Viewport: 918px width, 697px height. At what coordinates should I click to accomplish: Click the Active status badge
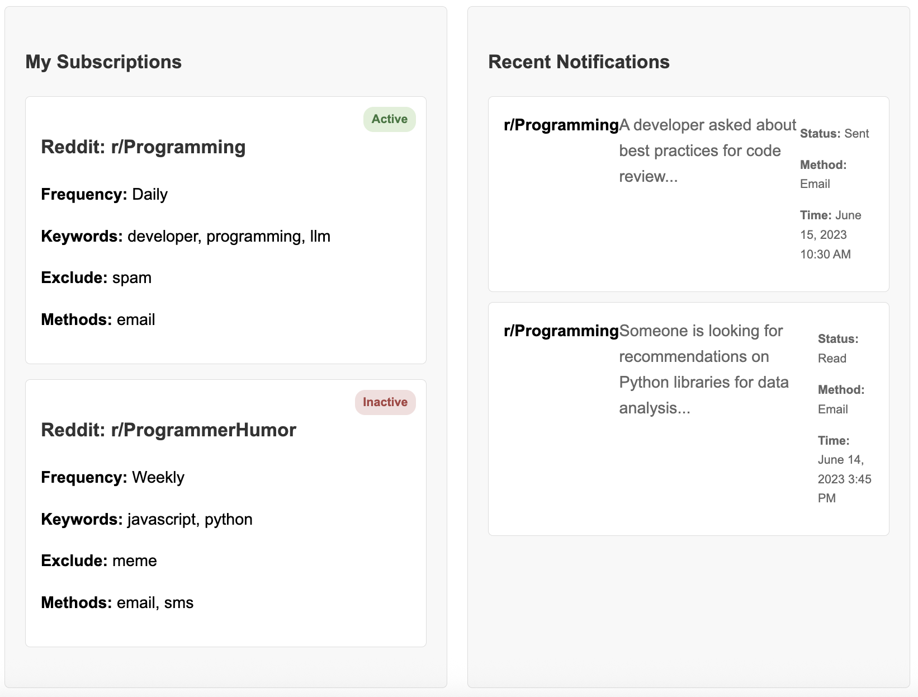point(389,119)
